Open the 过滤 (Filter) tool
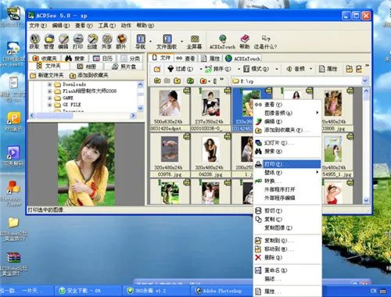The width and height of the screenshot is (391, 297). (x=180, y=69)
